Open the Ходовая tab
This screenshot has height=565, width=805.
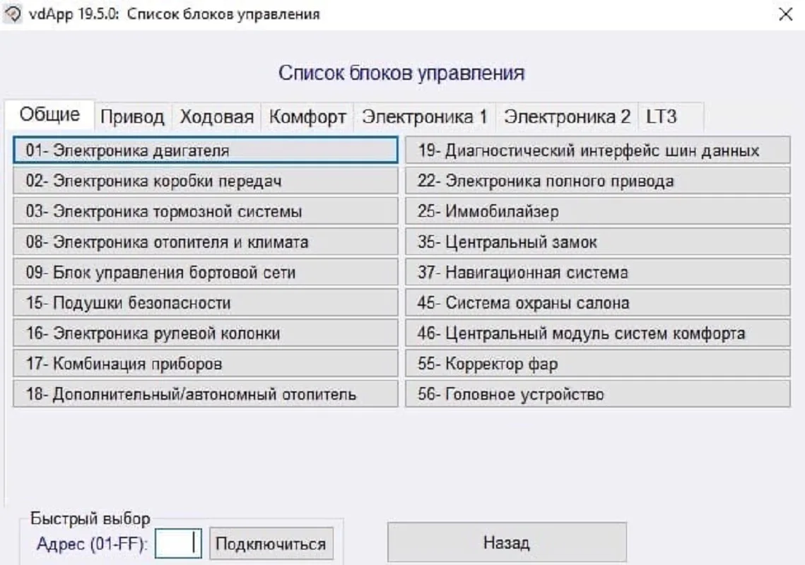[216, 117]
